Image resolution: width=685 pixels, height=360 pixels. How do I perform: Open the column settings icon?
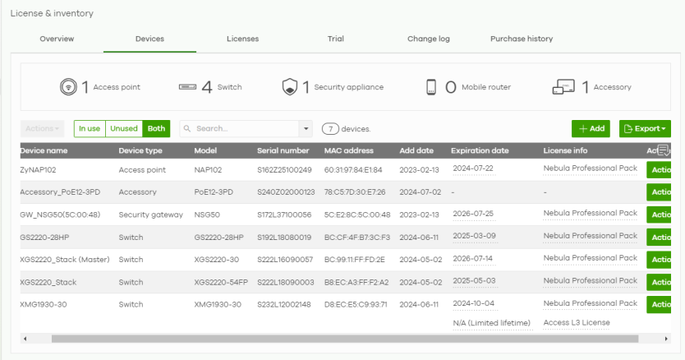[664, 150]
